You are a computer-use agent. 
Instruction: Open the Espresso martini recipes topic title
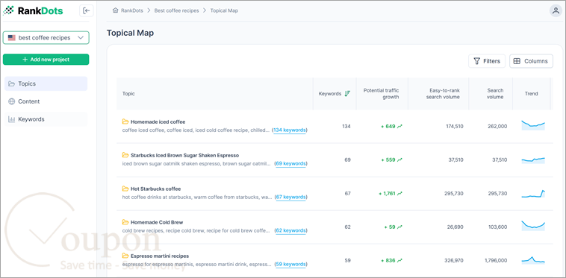[x=160, y=256]
